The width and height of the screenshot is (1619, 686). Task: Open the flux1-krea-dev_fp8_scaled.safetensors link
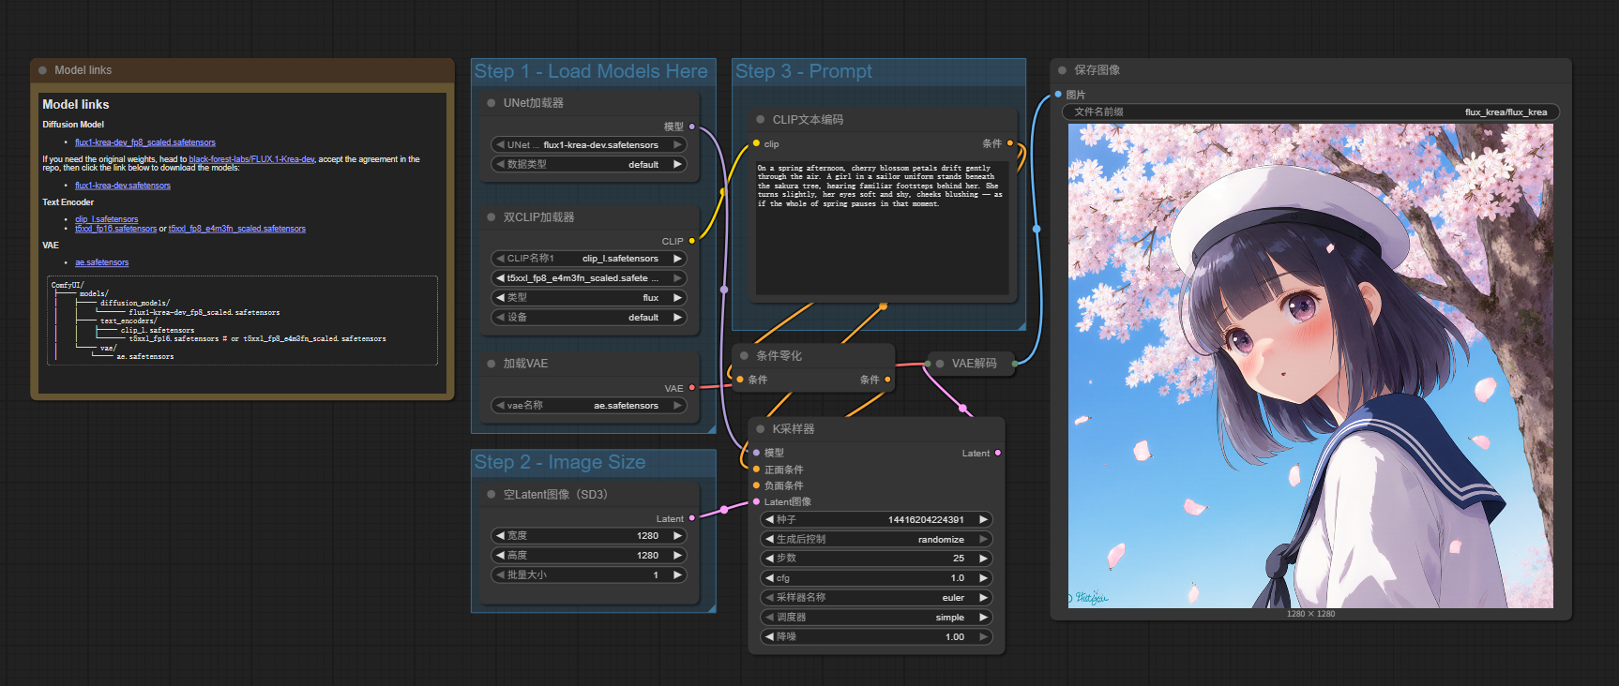(145, 142)
